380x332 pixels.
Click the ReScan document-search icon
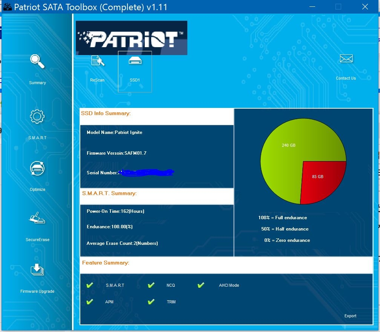click(98, 61)
